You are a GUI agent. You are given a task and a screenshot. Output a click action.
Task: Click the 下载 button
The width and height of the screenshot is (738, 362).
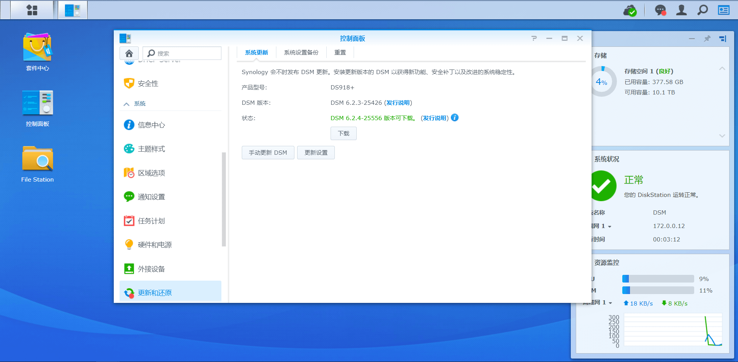(343, 134)
